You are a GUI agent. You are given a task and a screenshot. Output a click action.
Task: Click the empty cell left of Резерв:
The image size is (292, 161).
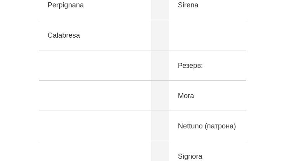95,66
